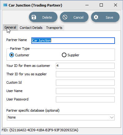Focus the Partner Name text field
The height and width of the screenshot is (135, 123).
[x=73, y=40]
